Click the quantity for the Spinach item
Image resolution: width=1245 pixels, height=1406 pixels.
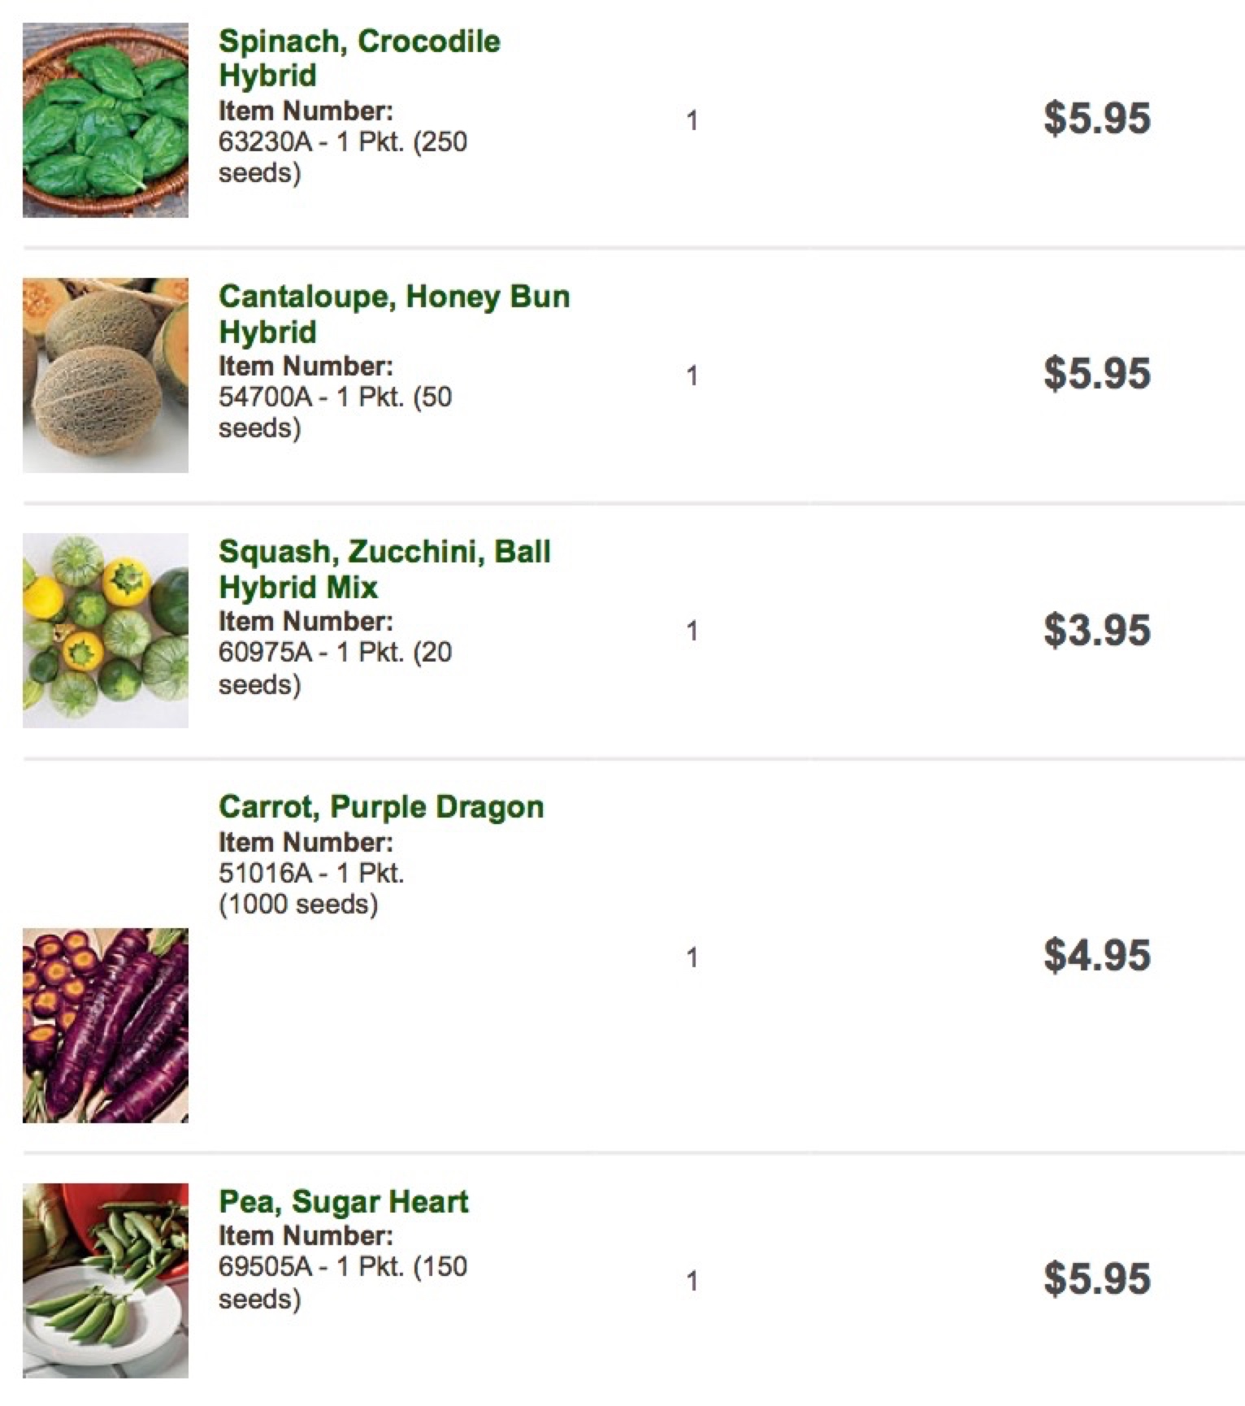(x=692, y=121)
